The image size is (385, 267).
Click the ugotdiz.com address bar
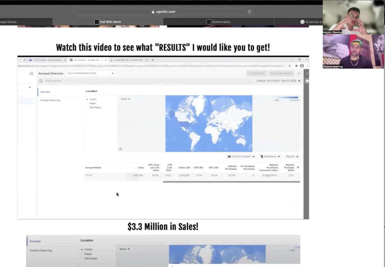[x=163, y=12]
